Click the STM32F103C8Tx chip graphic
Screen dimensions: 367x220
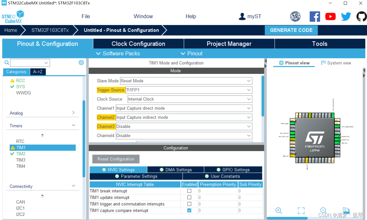point(315,138)
